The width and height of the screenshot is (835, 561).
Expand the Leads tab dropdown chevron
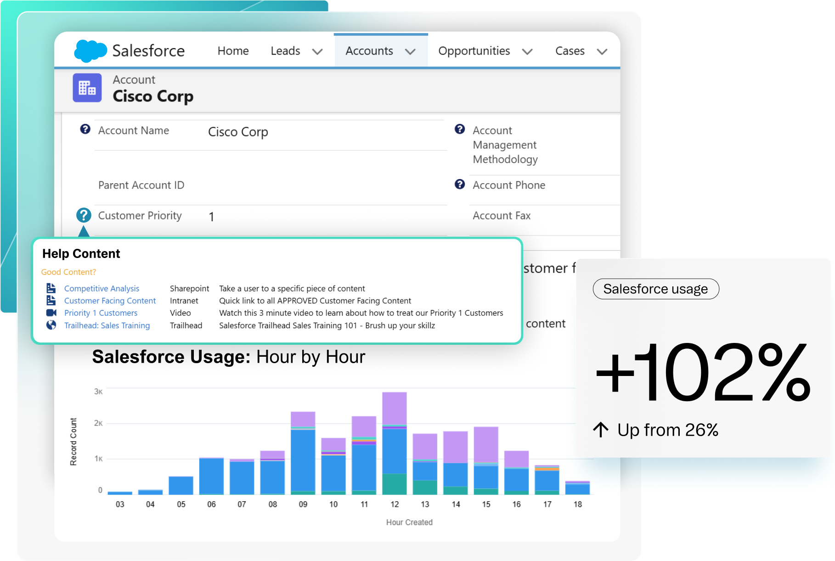click(317, 51)
